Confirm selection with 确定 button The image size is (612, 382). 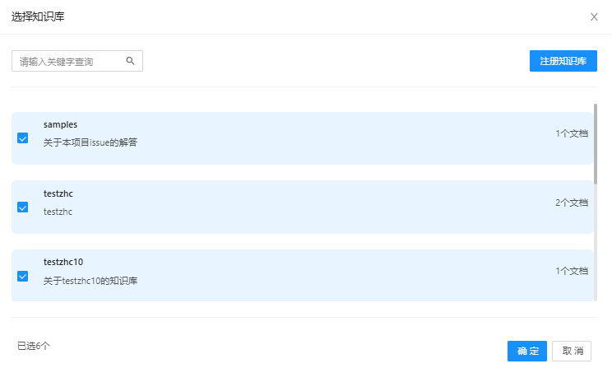[x=526, y=352]
